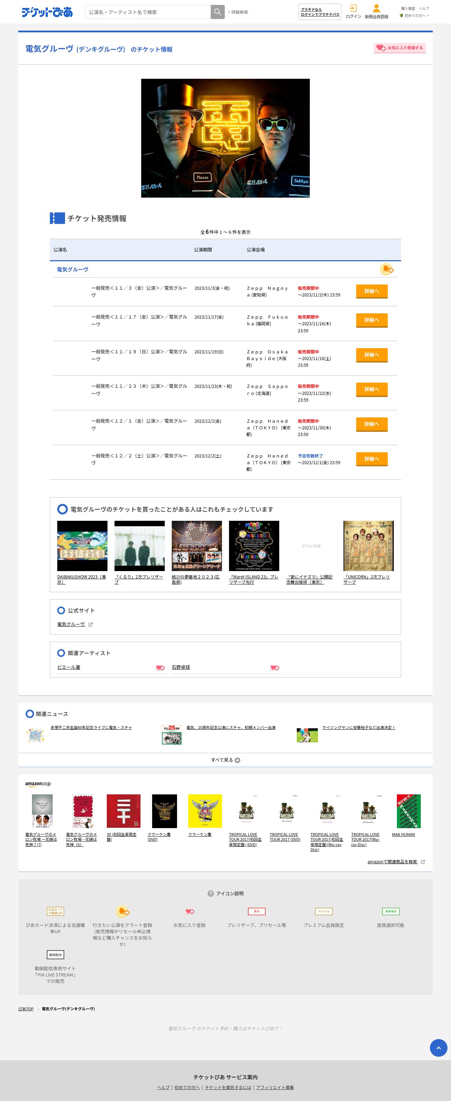Open footer チケットを委託するには link
The image size is (451, 1101).
[228, 1087]
